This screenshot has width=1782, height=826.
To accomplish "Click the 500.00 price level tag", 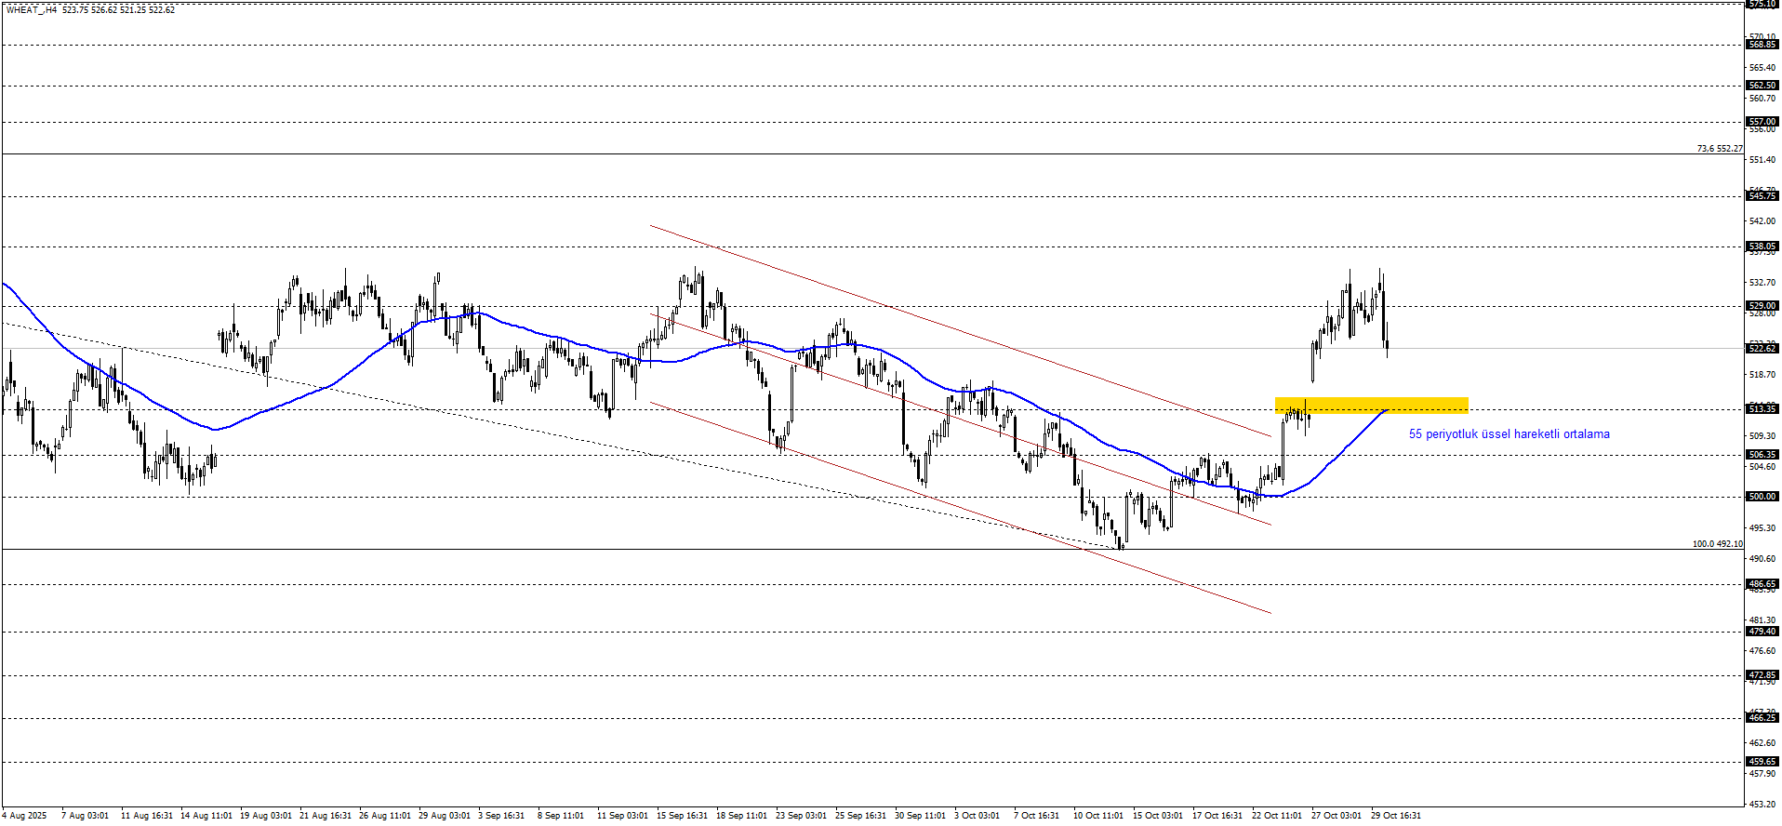I will click(x=1762, y=497).
